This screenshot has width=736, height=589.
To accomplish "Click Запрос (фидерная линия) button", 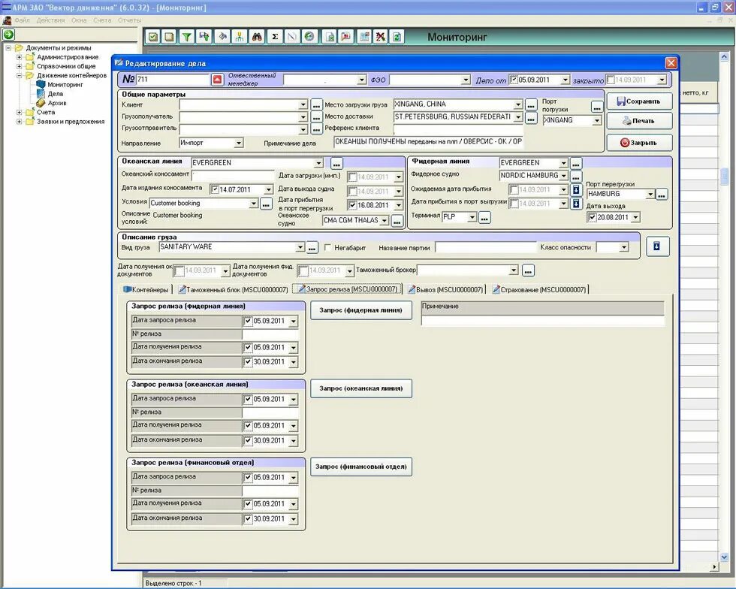I will (x=361, y=310).
